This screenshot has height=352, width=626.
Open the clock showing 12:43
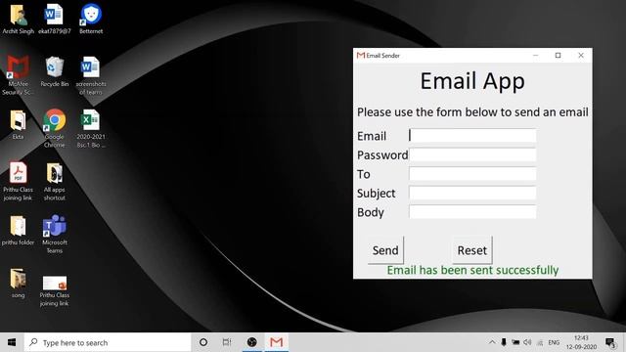tap(581, 342)
